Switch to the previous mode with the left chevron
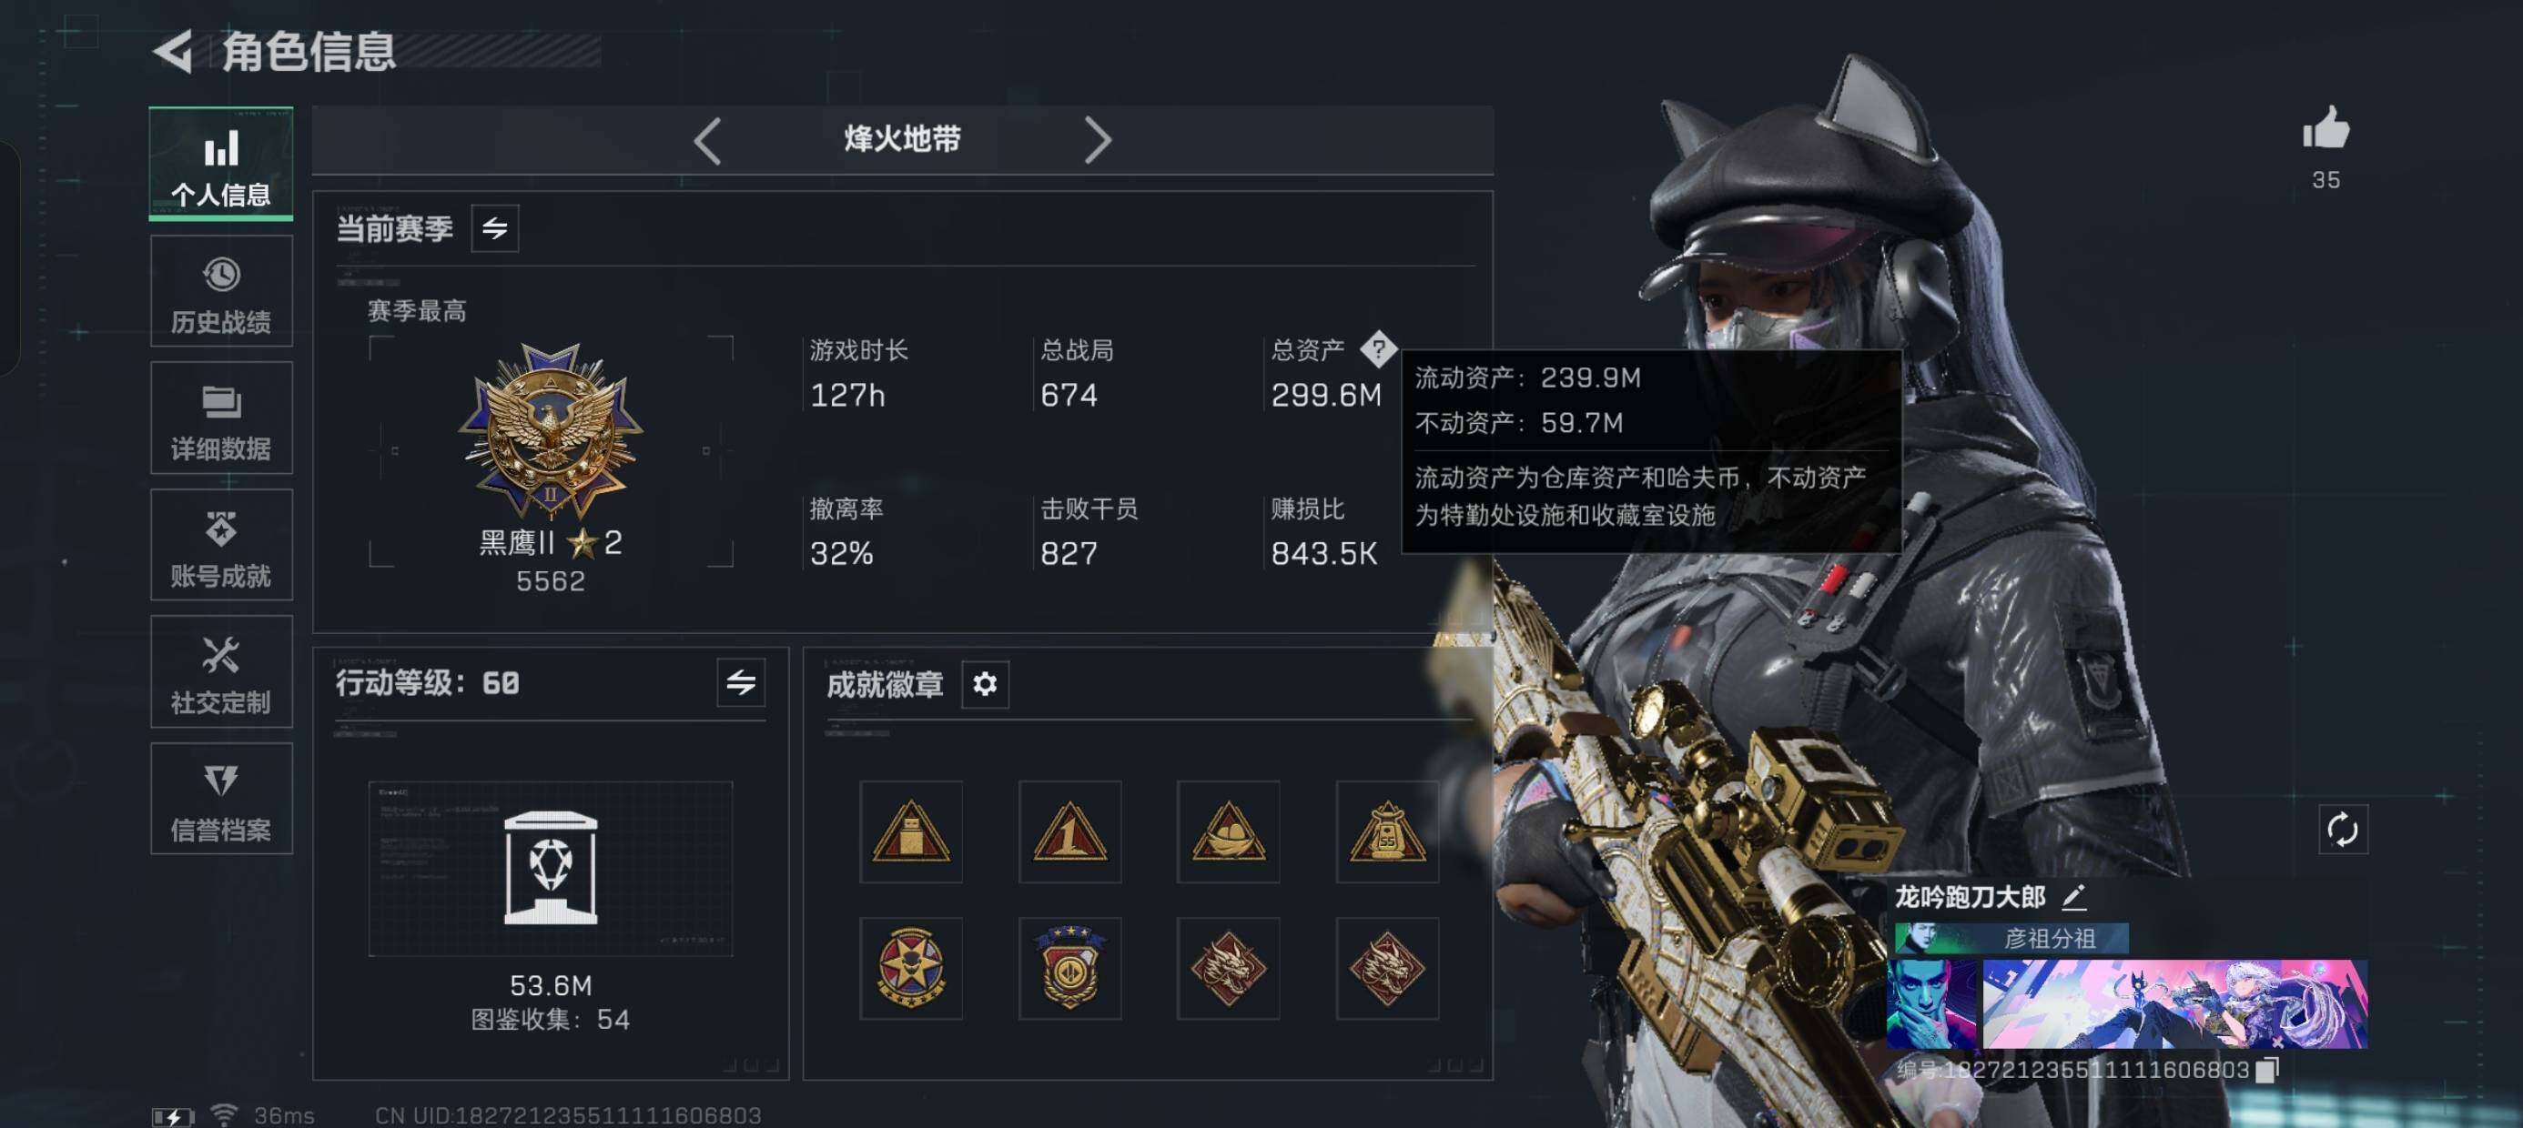This screenshot has width=2523, height=1128. [708, 141]
